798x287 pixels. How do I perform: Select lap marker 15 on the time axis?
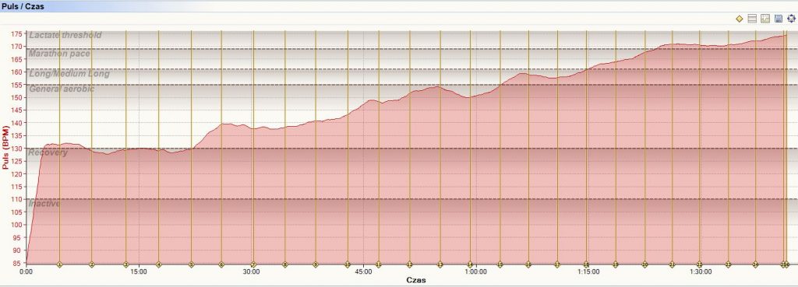(x=500, y=264)
